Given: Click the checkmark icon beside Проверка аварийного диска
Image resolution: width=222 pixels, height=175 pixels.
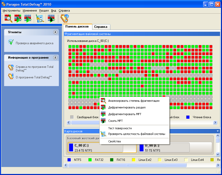Looking at the screenshot, I should tap(11, 42).
